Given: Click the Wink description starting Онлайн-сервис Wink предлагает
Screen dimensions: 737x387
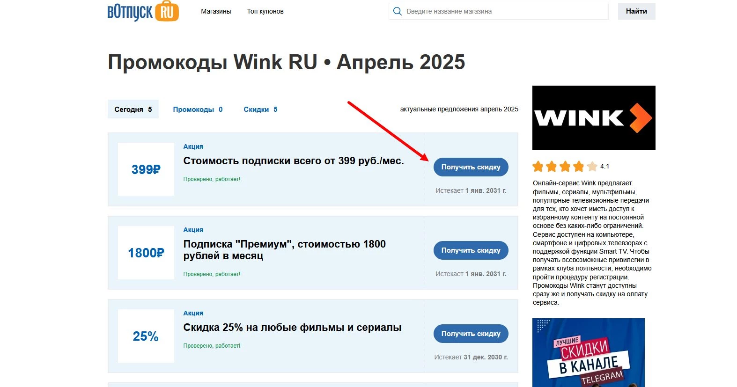Looking at the screenshot, I should tap(592, 243).
